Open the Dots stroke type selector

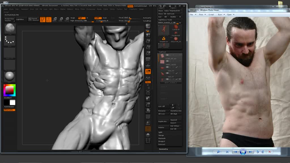tap(10, 40)
